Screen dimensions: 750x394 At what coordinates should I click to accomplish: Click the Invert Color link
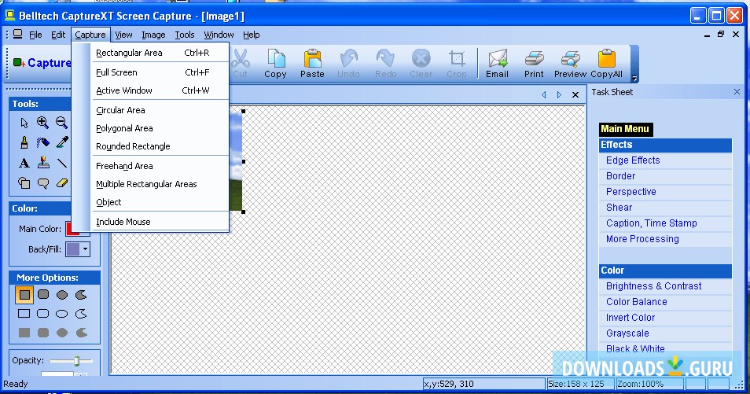(631, 318)
